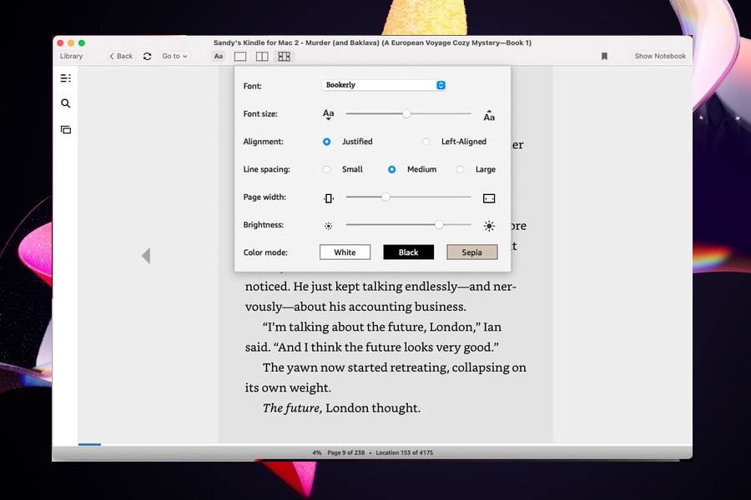Screen dimensions: 751x500
Task: Select the Justified alignment radio button
Action: click(x=326, y=142)
